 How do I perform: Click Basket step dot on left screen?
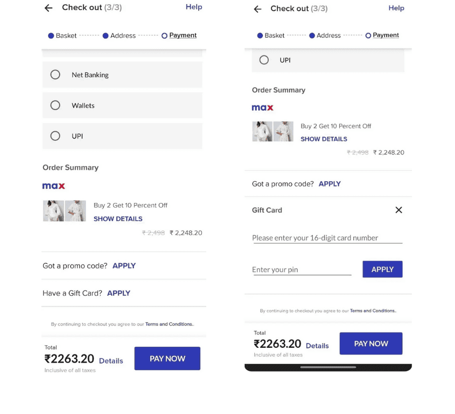click(x=51, y=36)
